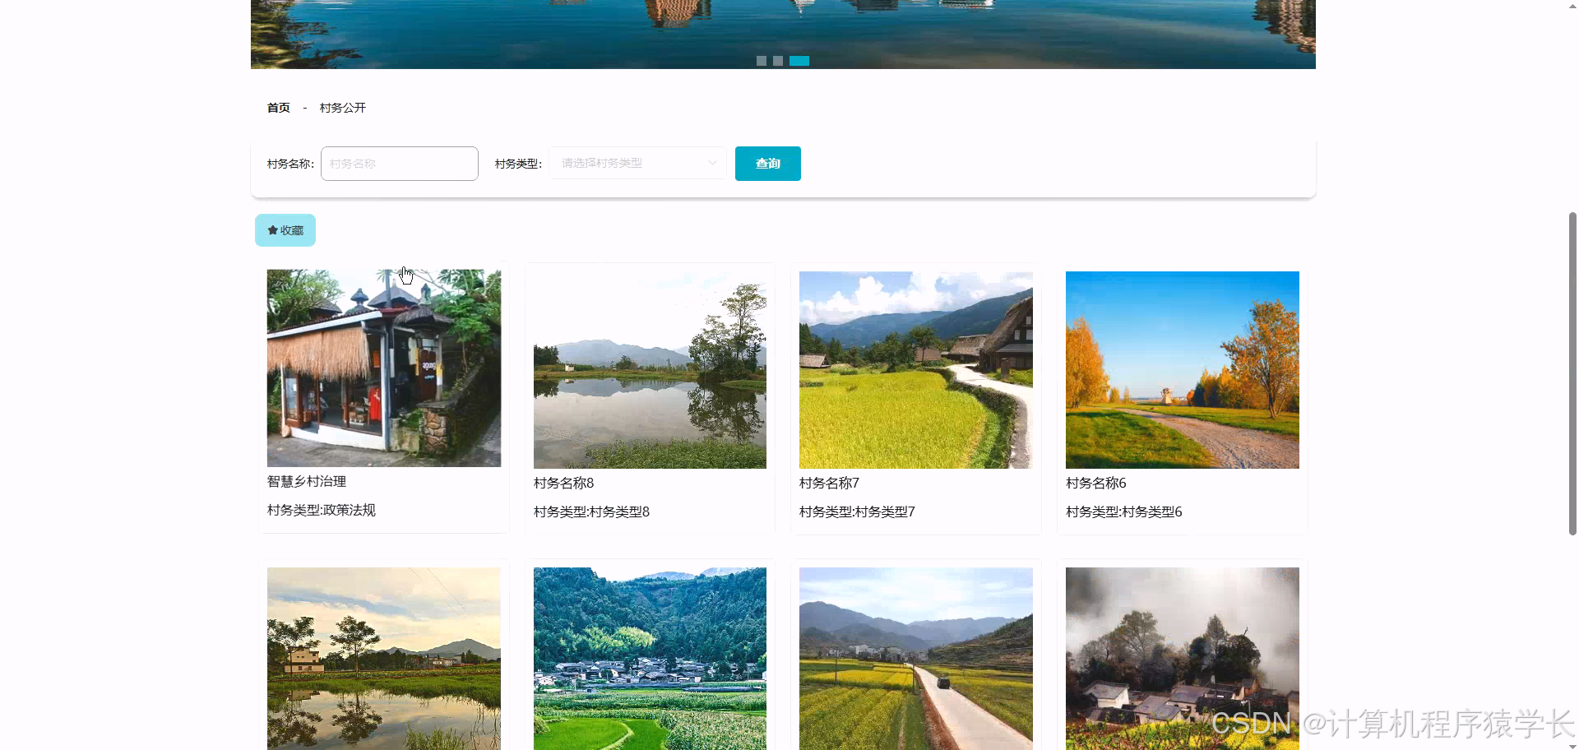Image resolution: width=1579 pixels, height=750 pixels.
Task: Click the 首页 breadcrumb link
Action: coord(279,108)
